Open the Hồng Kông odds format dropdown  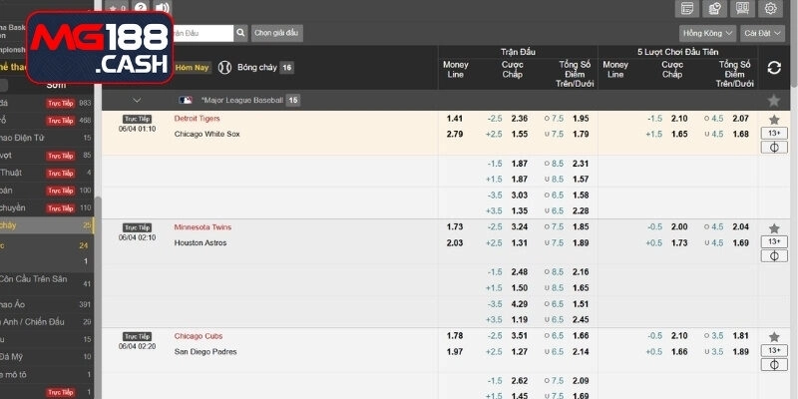(707, 33)
